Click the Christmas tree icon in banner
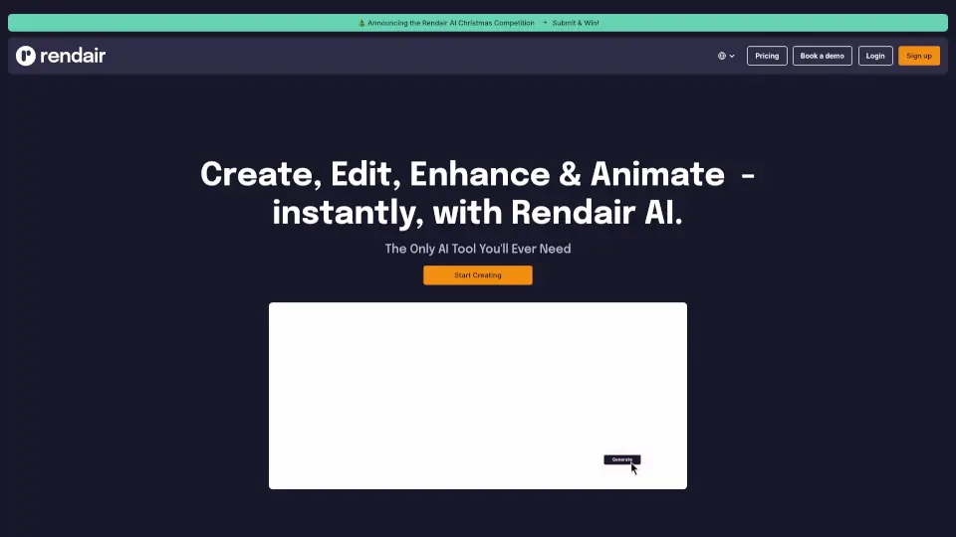The width and height of the screenshot is (956, 537). click(x=361, y=23)
